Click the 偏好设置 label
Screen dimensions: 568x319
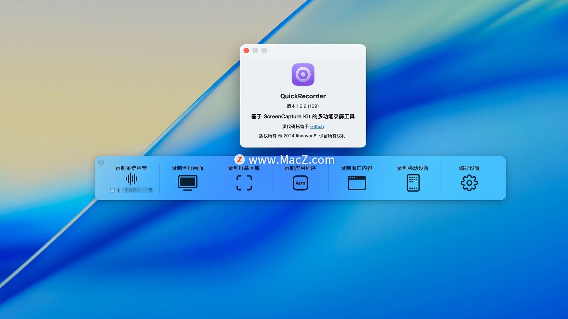[x=469, y=168]
